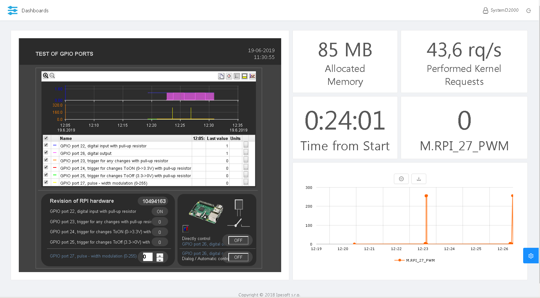Click the GPIO port 27 PWM input field
The image size is (540, 298).
pyautogui.click(x=148, y=257)
